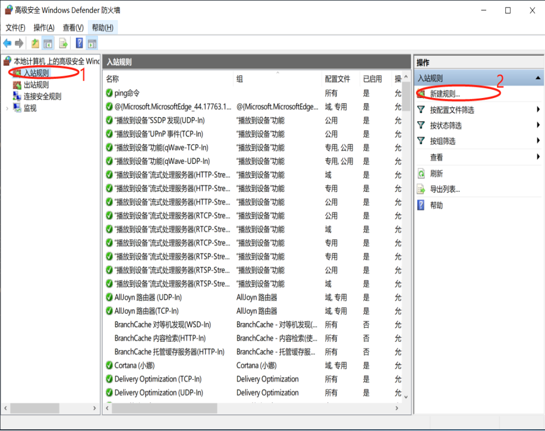
Task: Select "播放到设备"SSDP 发现(UDP-In) rule
Action: [254, 120]
